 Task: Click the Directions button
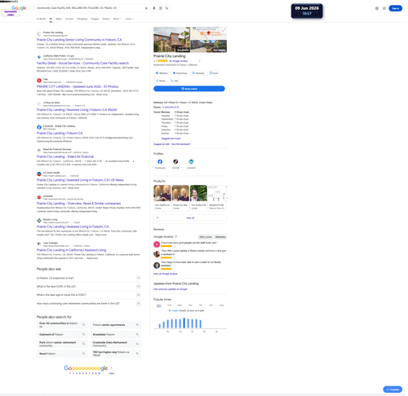[180, 73]
